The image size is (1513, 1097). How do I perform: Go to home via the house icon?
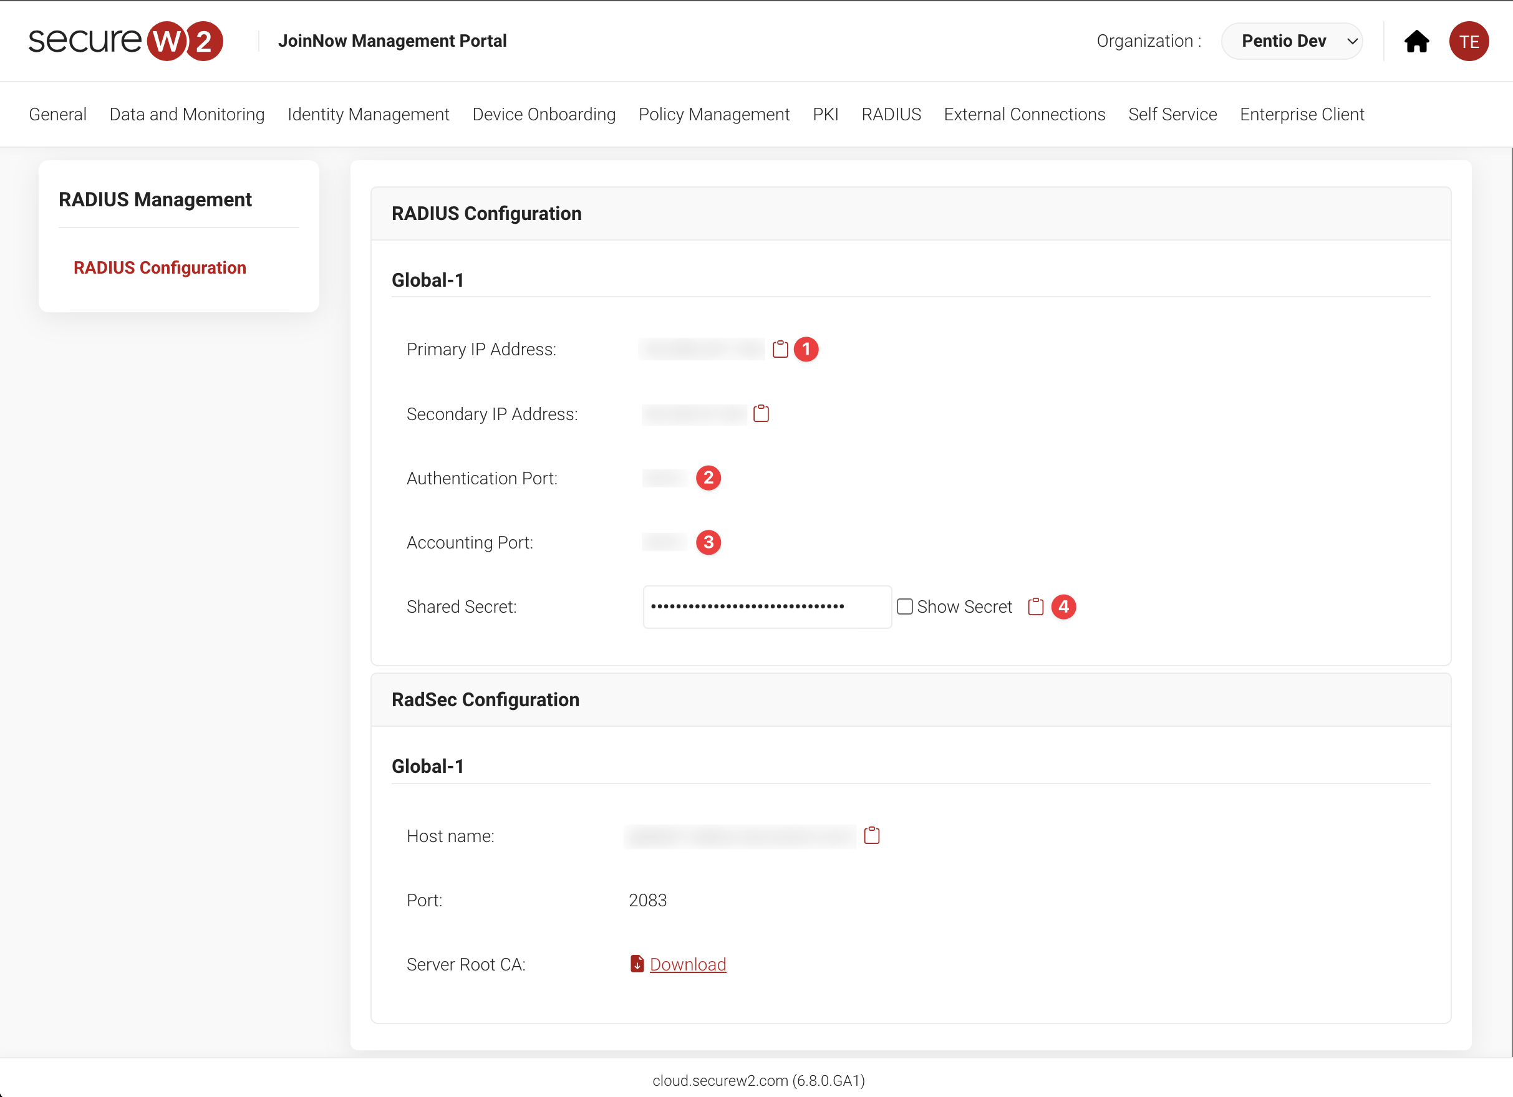click(x=1416, y=41)
